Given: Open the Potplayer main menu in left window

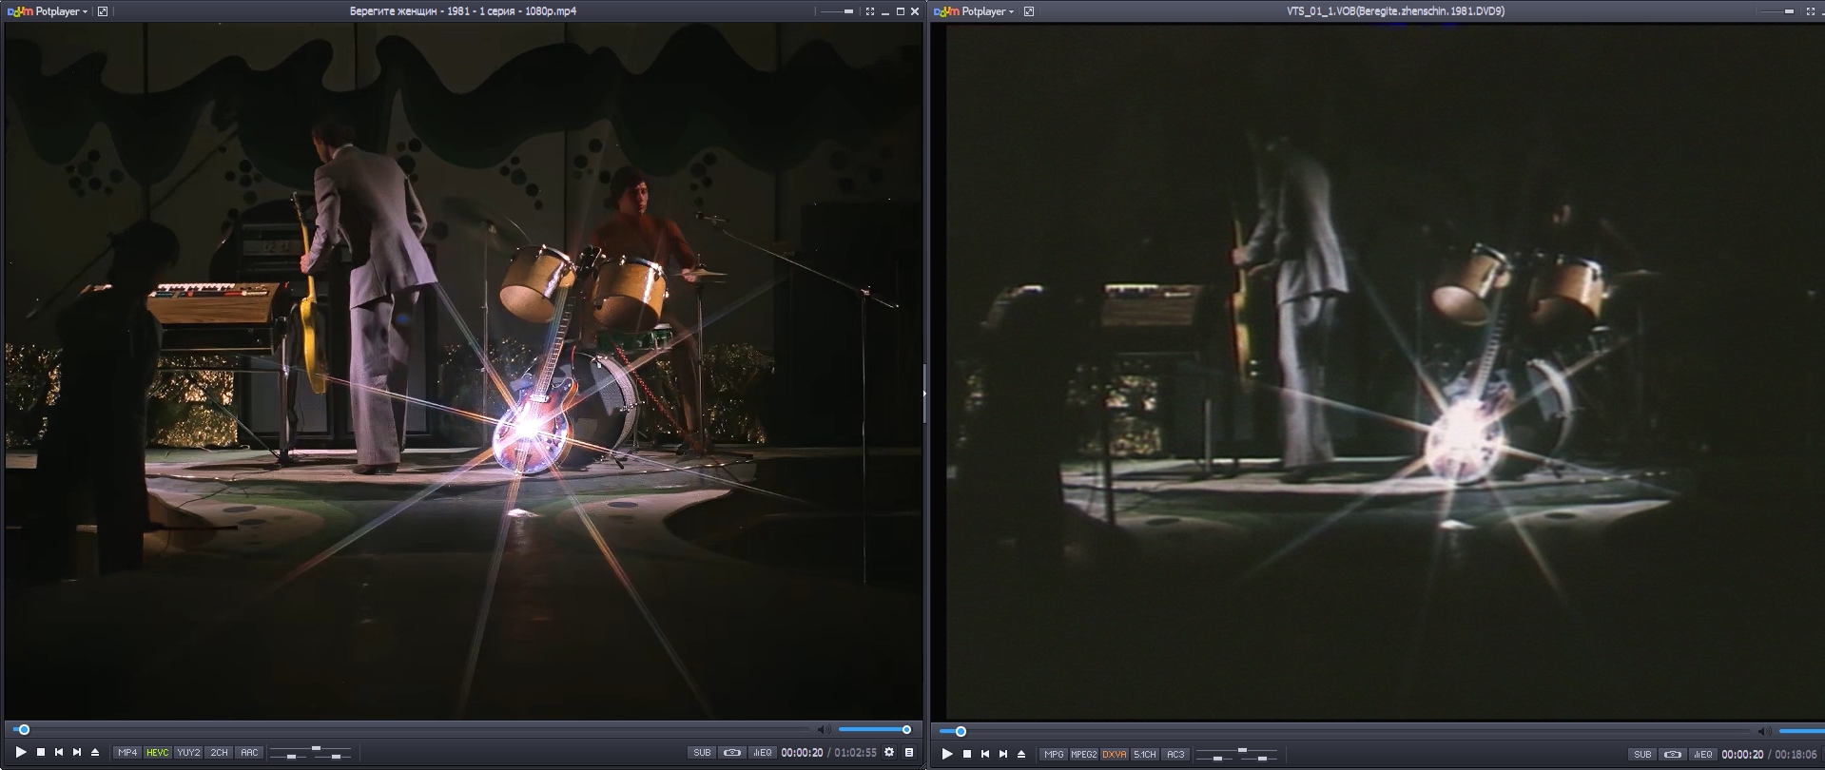Looking at the screenshot, I should [x=48, y=11].
